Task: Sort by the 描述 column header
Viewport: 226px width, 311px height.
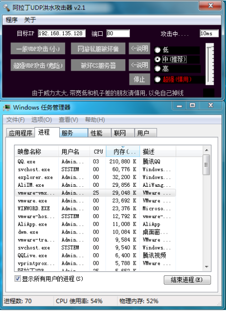Action: (x=158, y=152)
